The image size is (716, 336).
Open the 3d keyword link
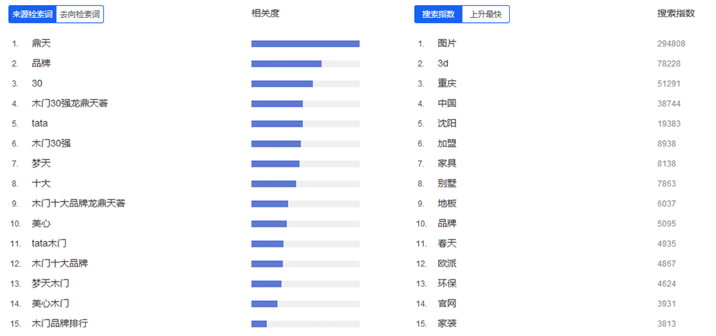pos(443,64)
